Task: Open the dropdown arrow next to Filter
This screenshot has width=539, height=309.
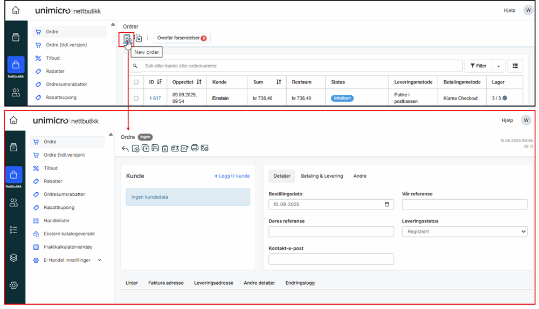Action: coord(498,66)
